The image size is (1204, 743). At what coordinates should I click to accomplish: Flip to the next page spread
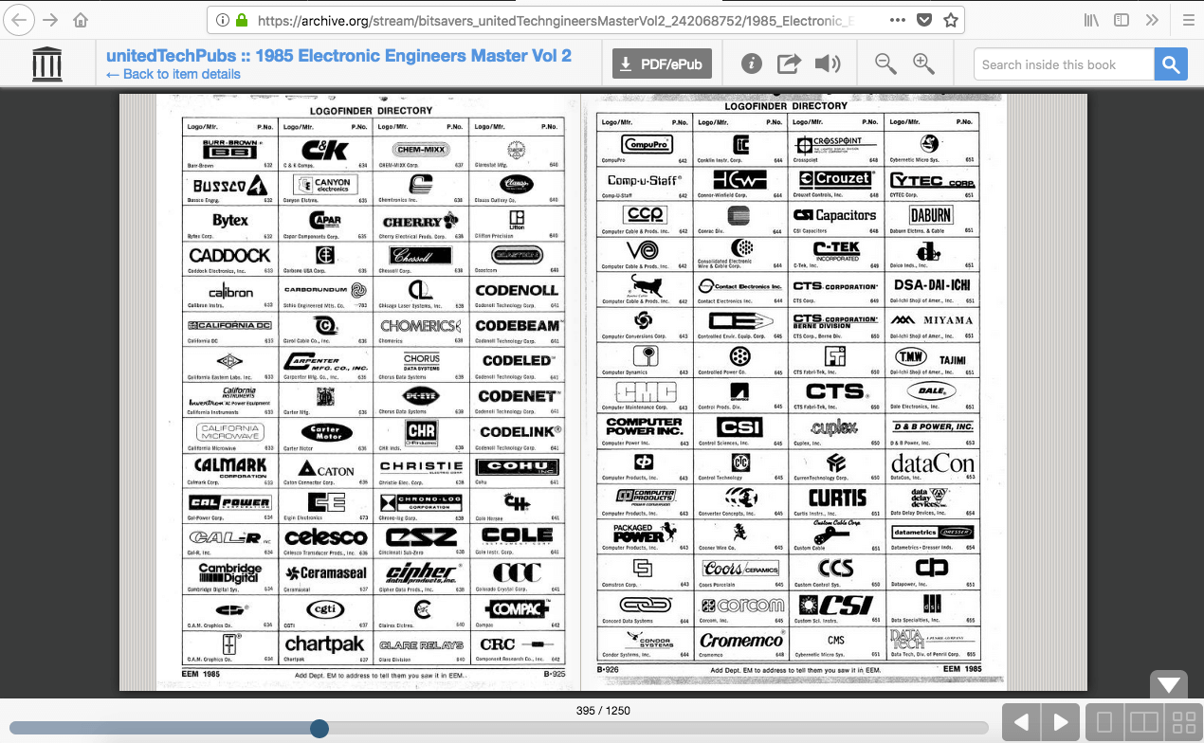tap(1061, 723)
